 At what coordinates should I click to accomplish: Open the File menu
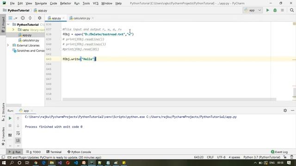coord(12,3)
